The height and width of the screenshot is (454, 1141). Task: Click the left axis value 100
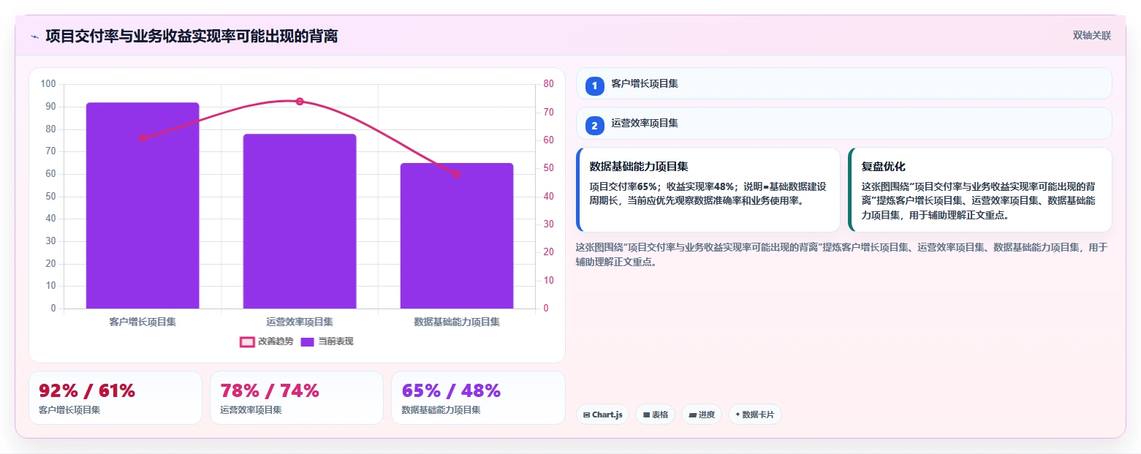tap(48, 84)
